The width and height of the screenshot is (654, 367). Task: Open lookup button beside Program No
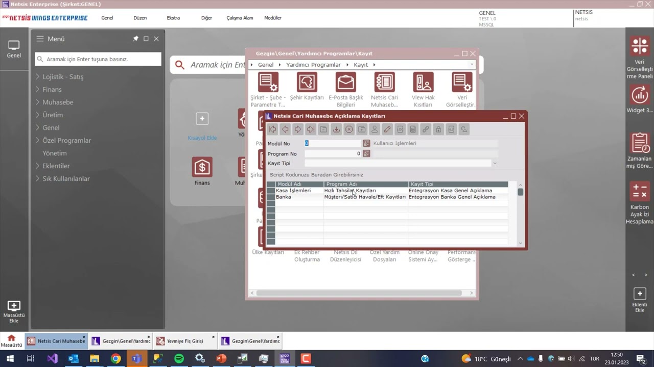366,153
